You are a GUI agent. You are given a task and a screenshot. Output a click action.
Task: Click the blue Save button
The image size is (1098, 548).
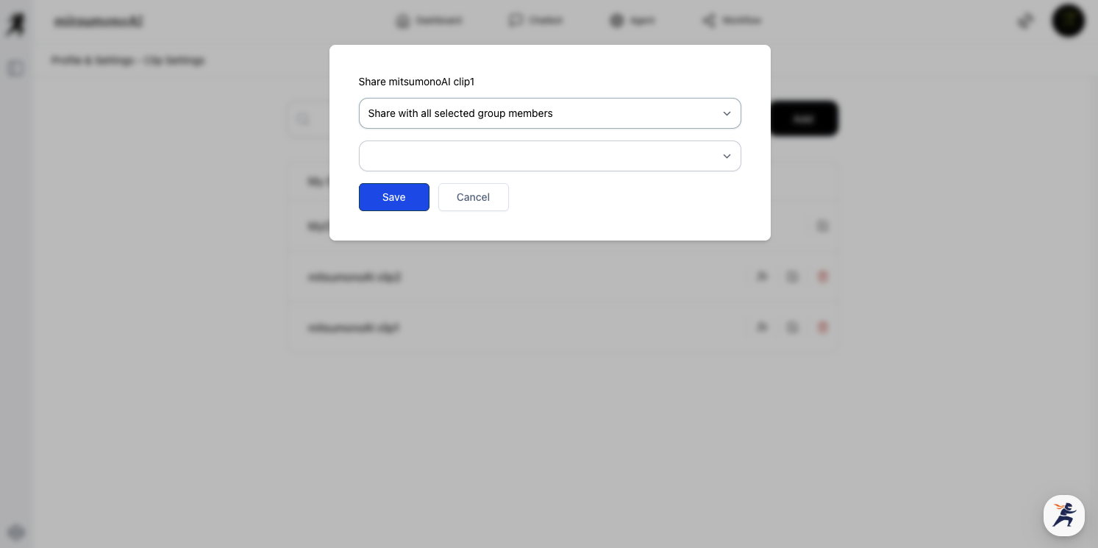point(393,197)
